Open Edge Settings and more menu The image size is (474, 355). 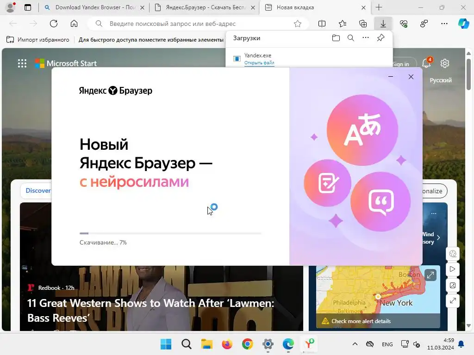(x=444, y=24)
